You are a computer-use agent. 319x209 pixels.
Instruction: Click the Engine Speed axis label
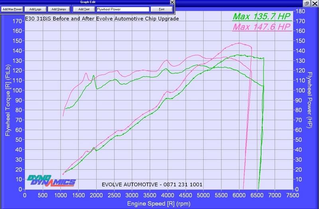point(159,203)
